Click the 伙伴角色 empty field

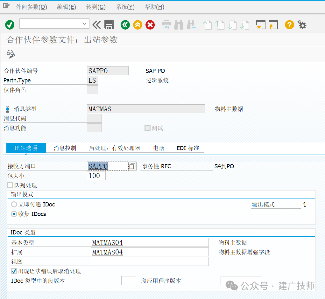[x=92, y=90]
